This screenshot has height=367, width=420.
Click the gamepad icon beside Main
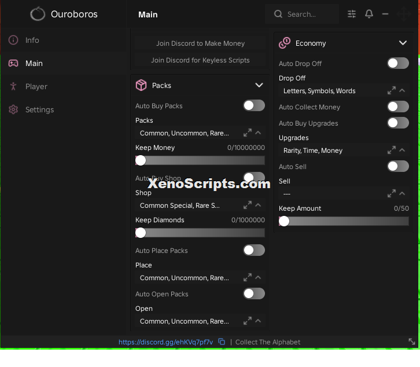coord(13,63)
